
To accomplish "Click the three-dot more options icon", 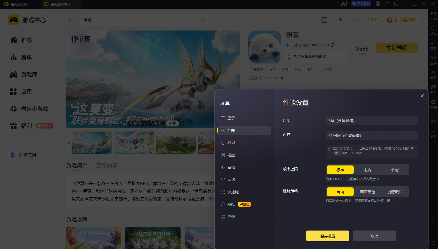I will (357, 20).
